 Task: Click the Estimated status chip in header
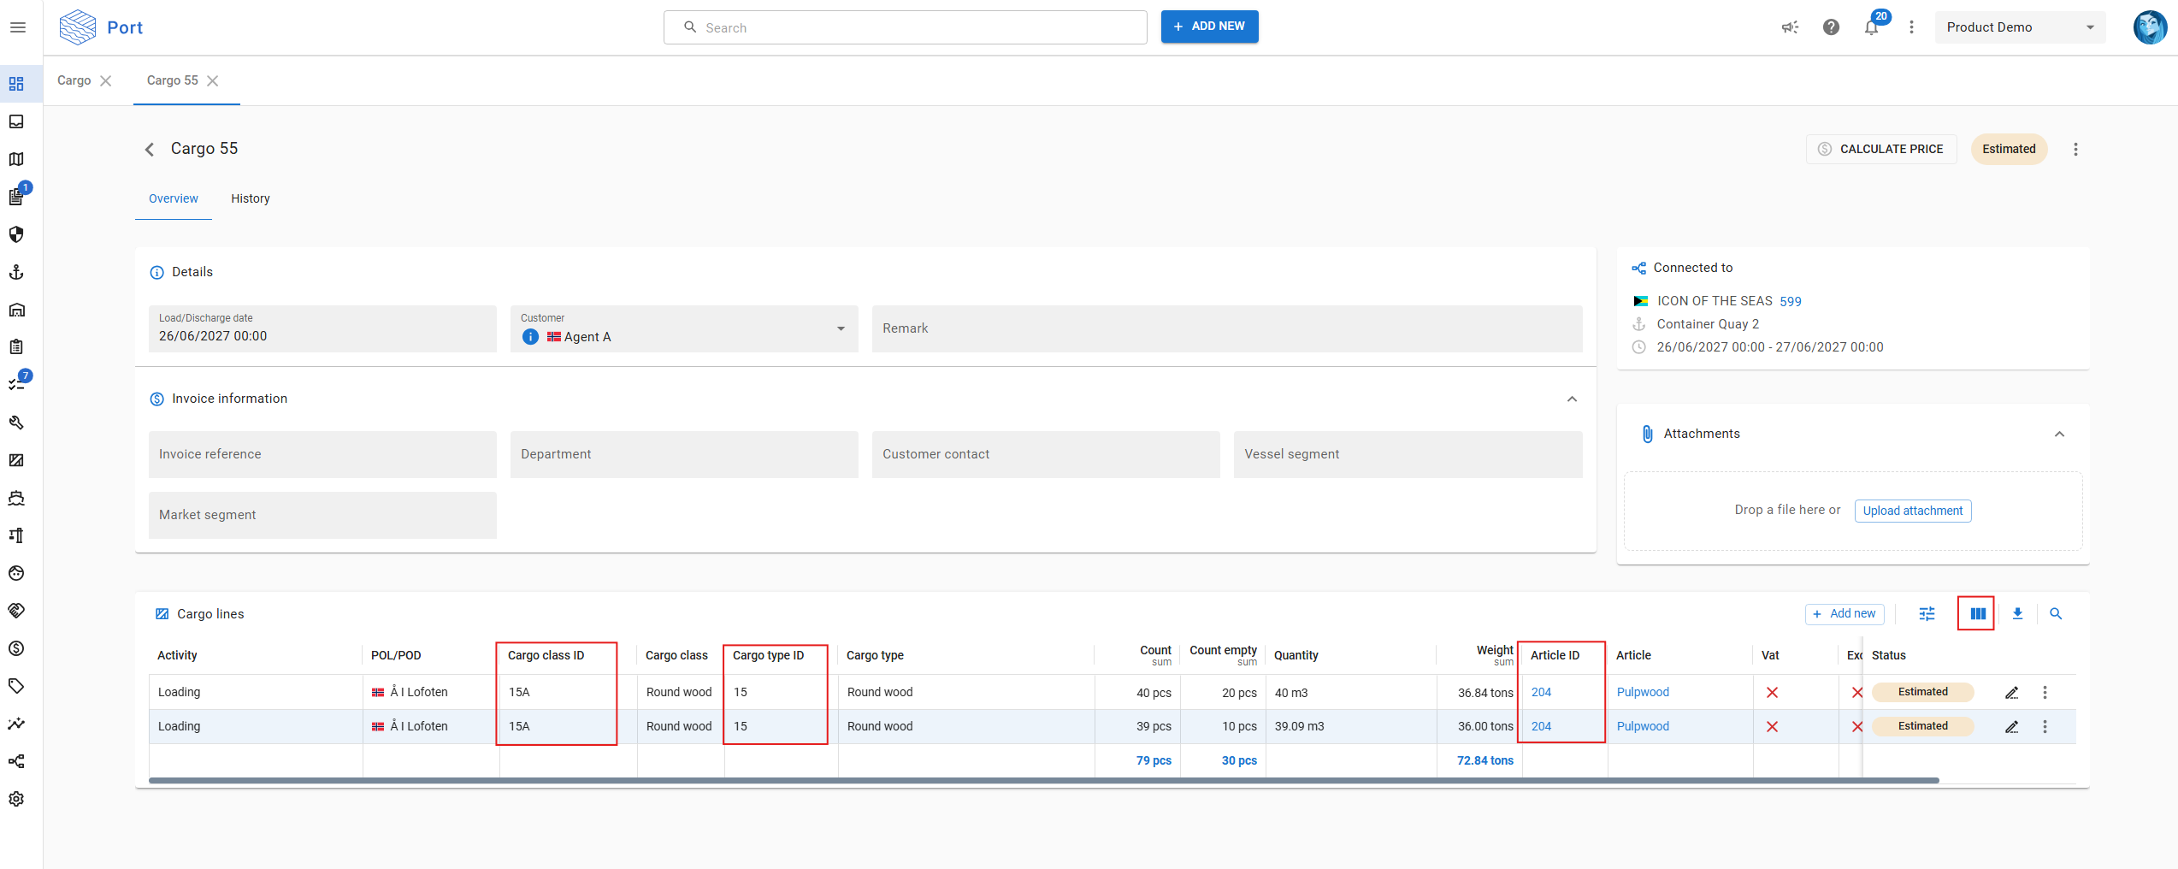click(2009, 149)
